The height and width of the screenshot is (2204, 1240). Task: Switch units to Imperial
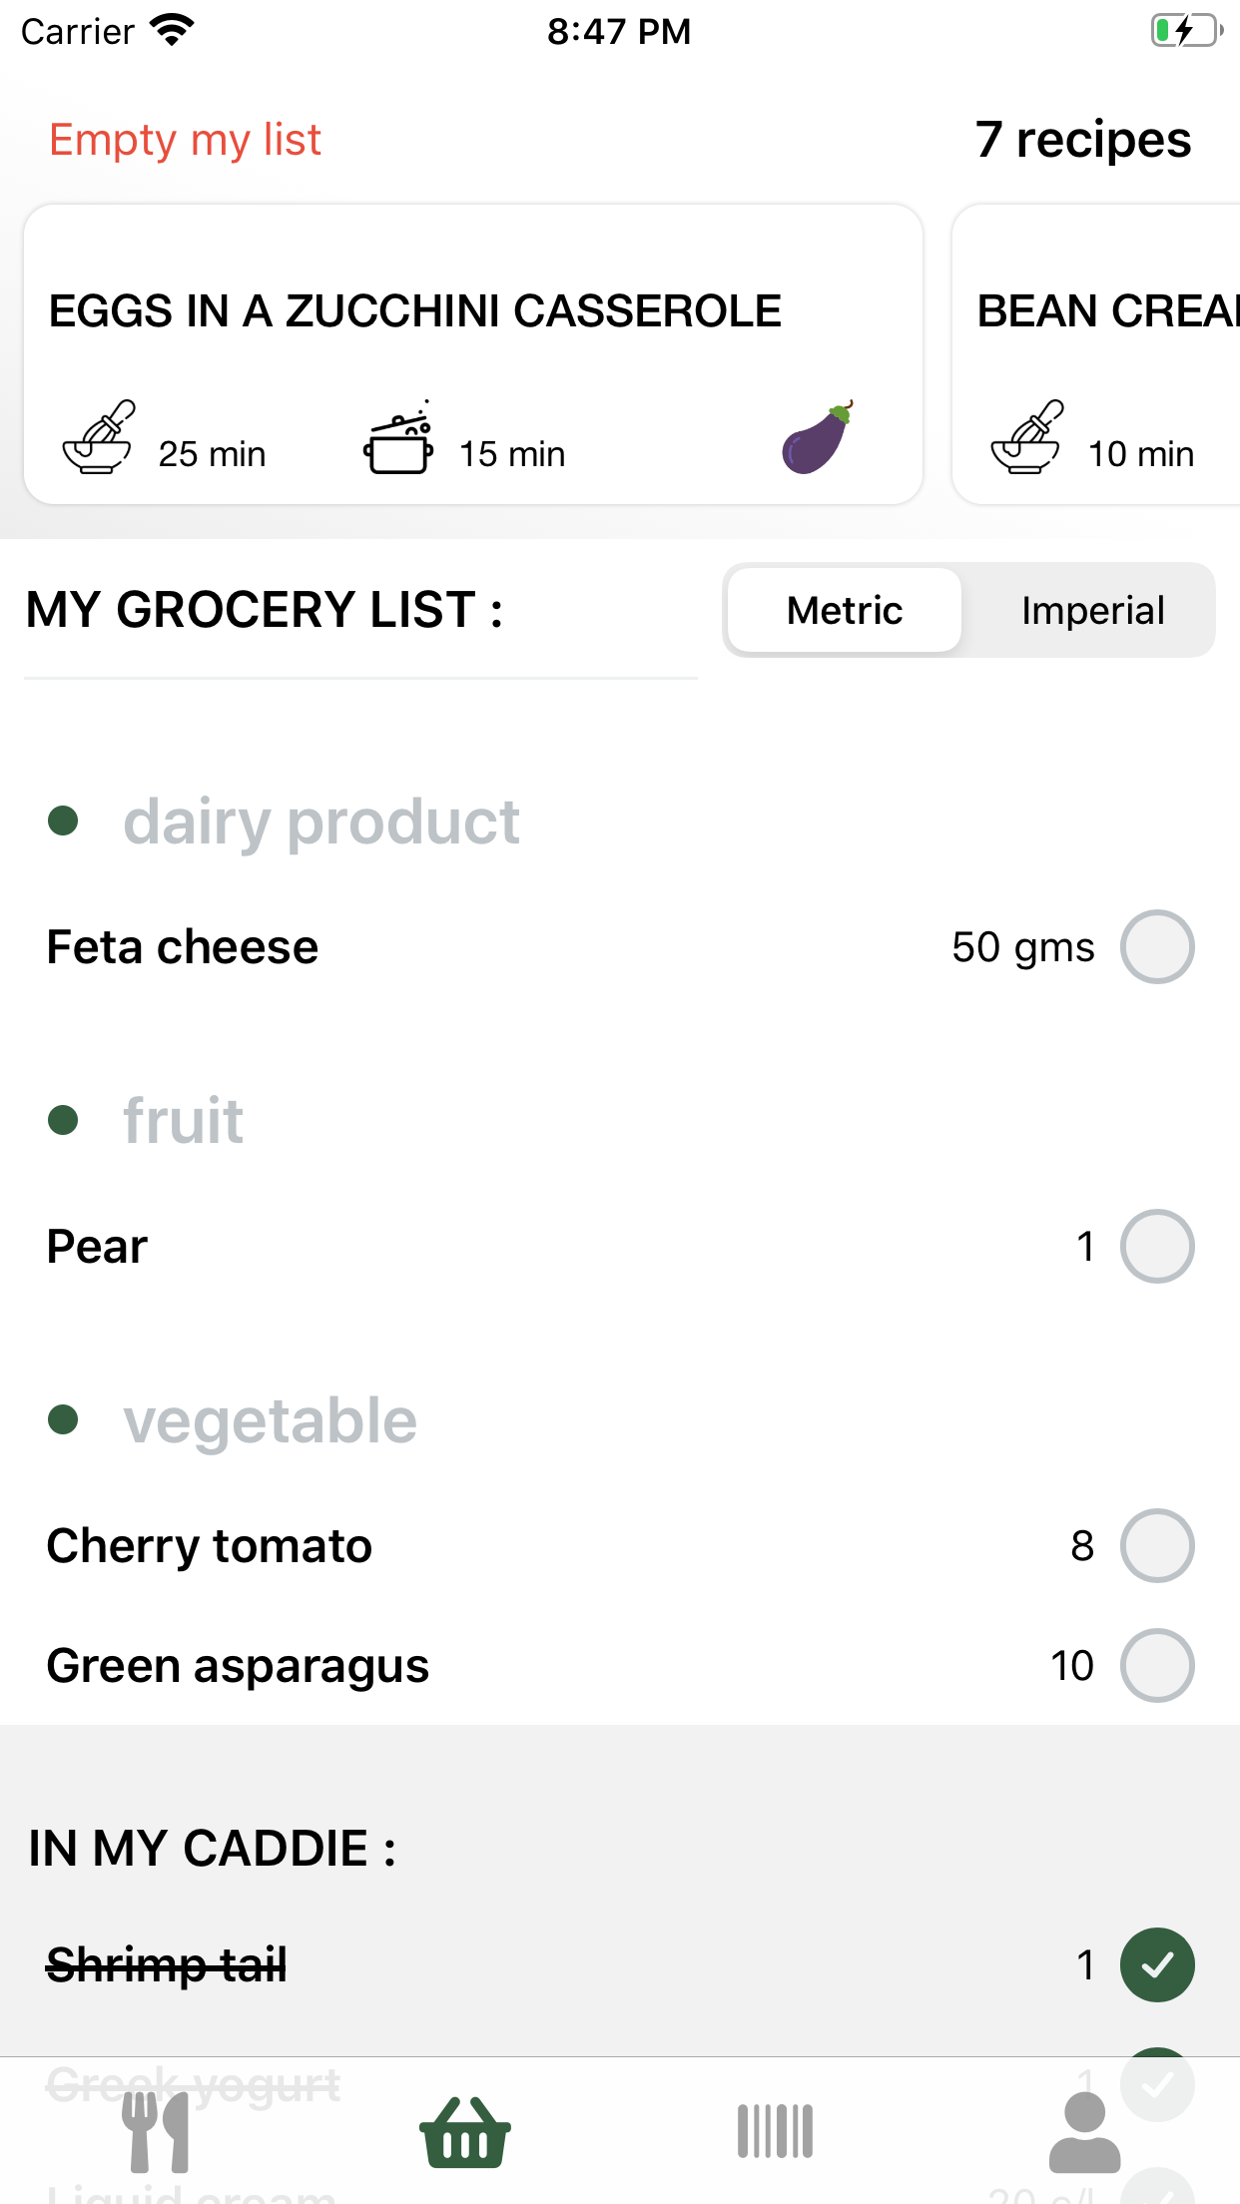tap(1092, 611)
